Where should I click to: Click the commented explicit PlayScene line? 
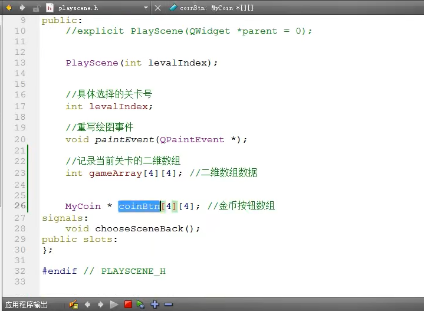(189, 31)
